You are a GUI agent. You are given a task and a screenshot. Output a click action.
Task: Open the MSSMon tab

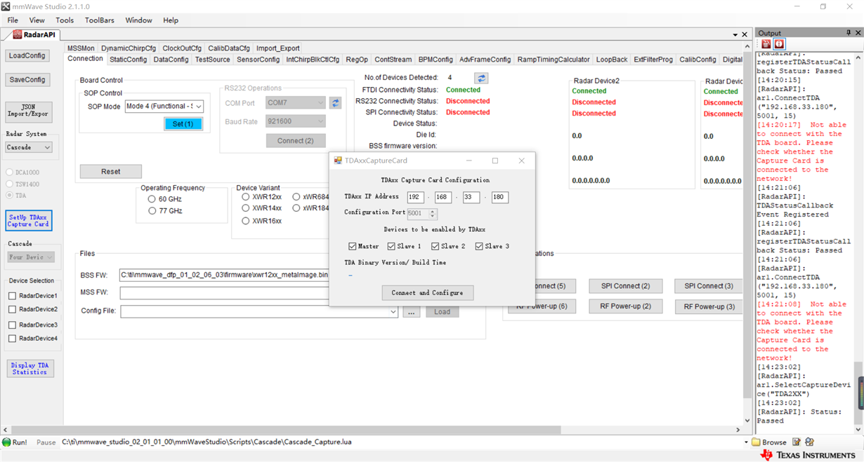81,48
